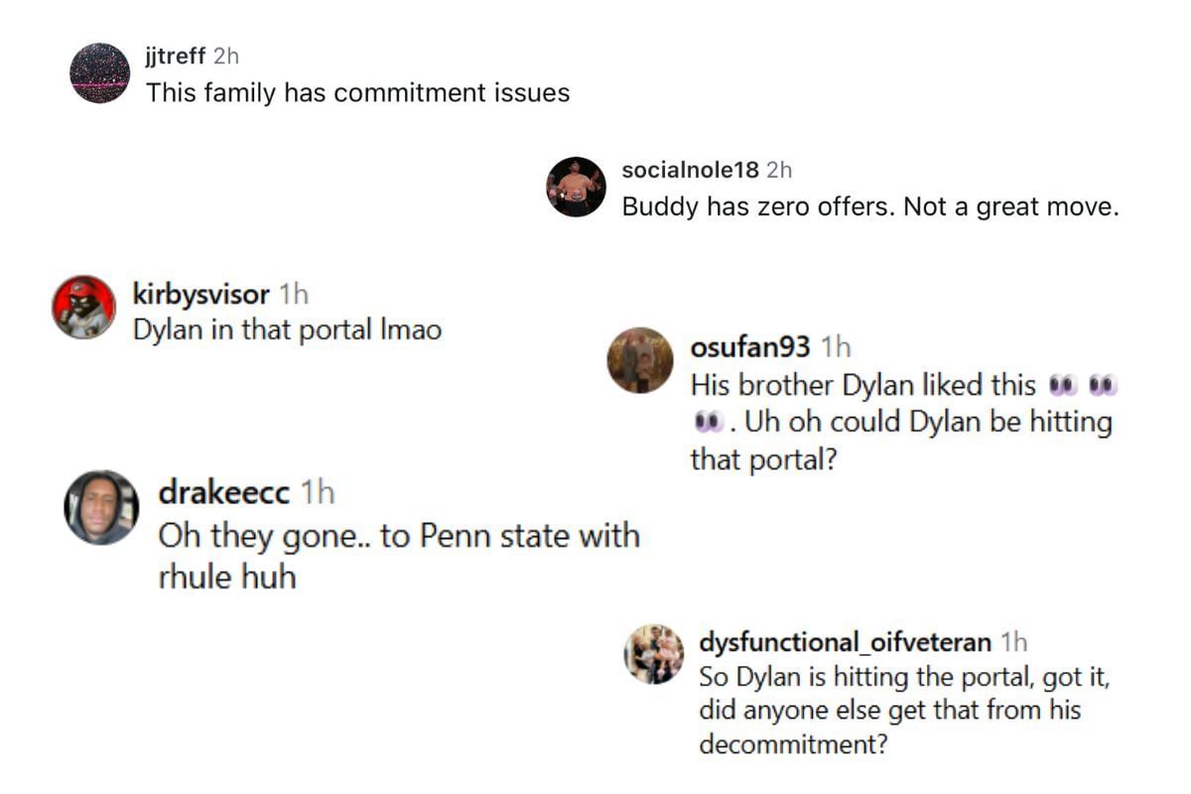Go to the osufan93 username
Screen dimensions: 1191x794
750,346
